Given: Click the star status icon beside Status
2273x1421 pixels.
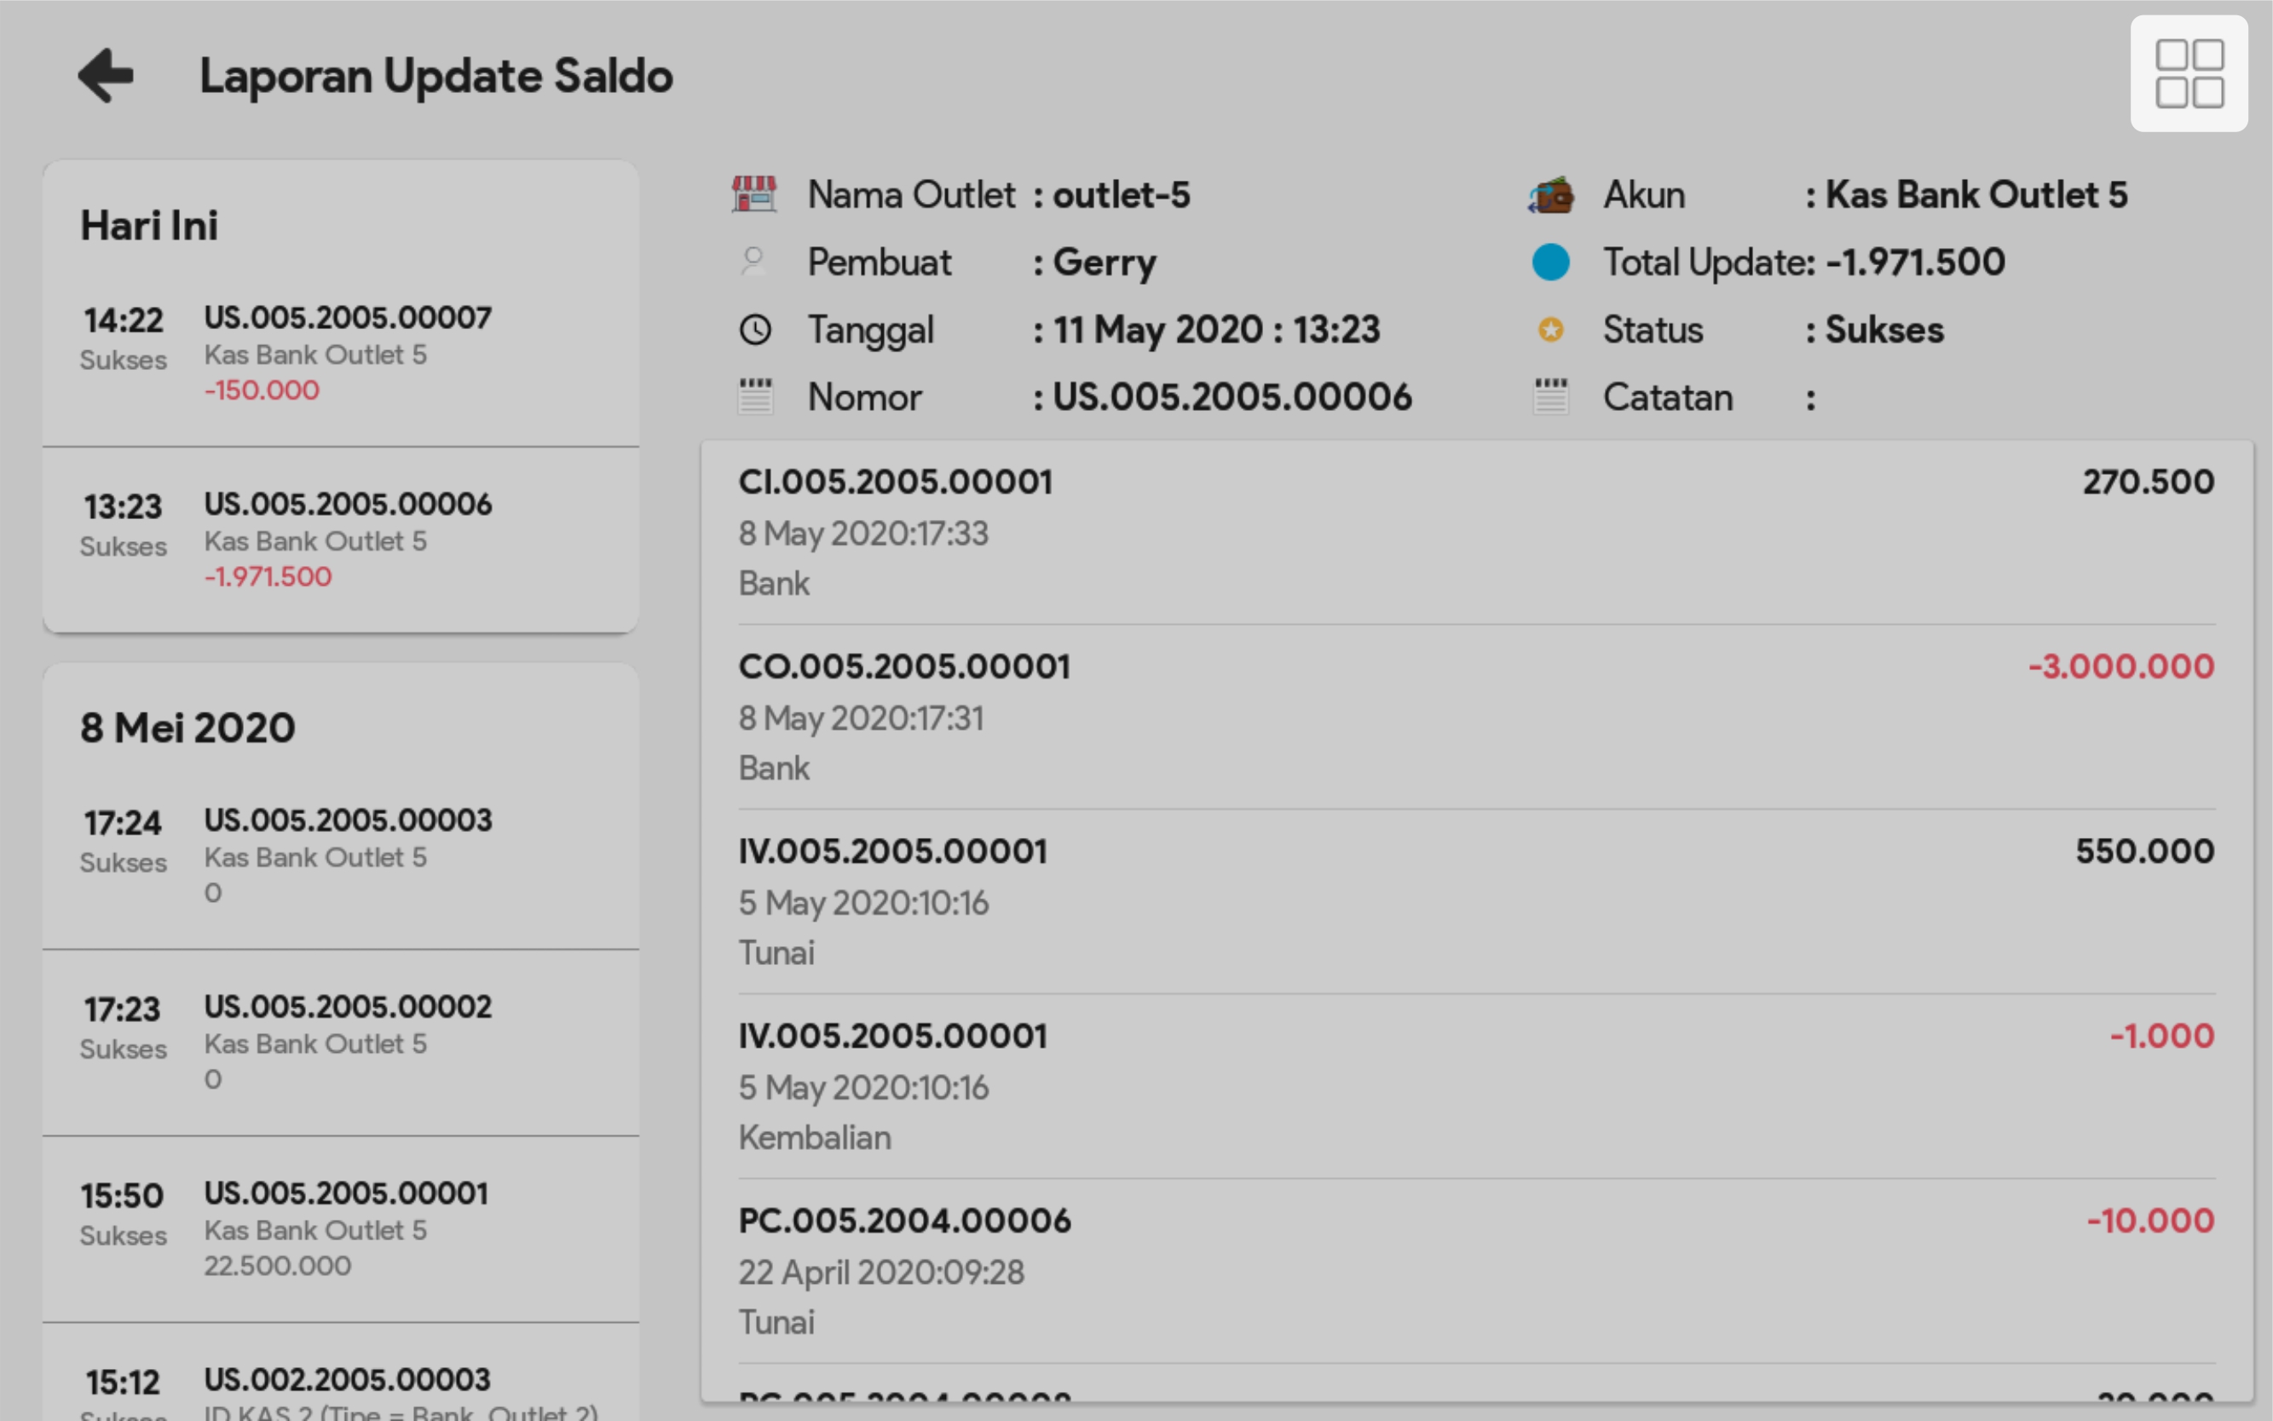Looking at the screenshot, I should click(1550, 330).
